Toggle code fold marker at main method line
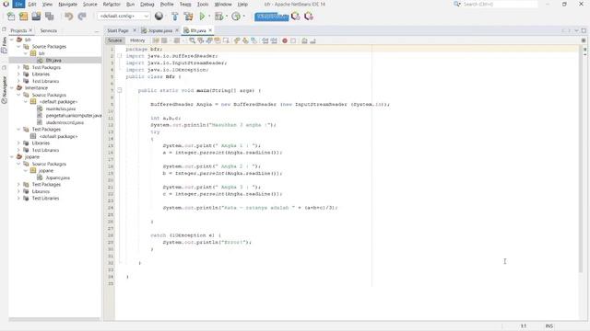 coord(120,90)
